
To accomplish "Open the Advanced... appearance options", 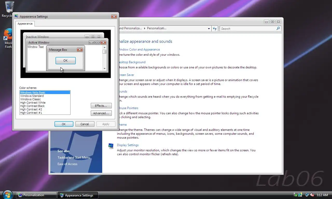I will click(x=101, y=113).
